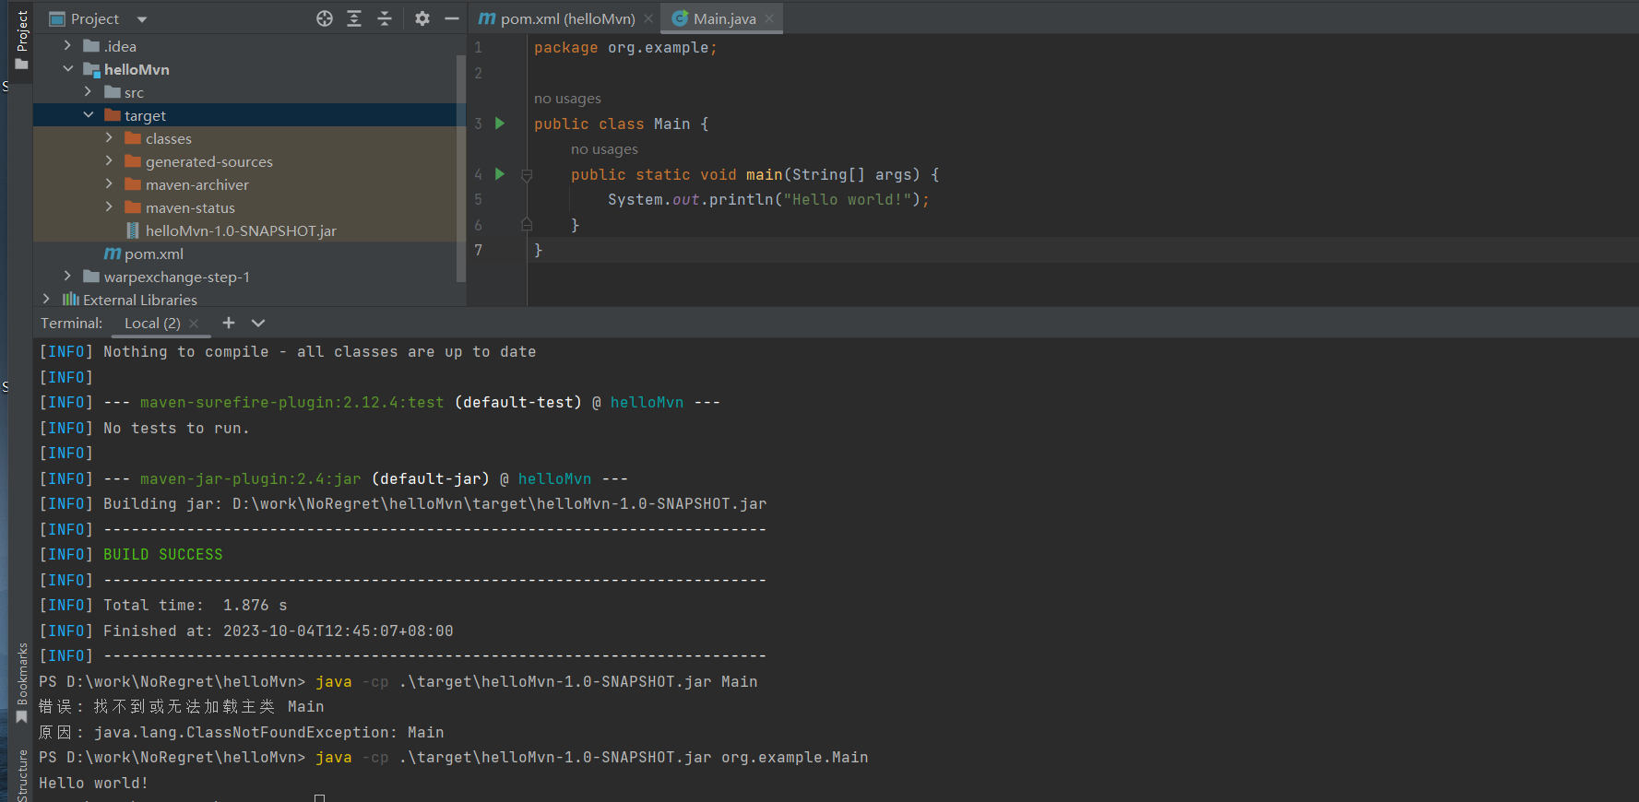The width and height of the screenshot is (1639, 802).
Task: Click Collapse All icon in Project panel
Action: 385,18
